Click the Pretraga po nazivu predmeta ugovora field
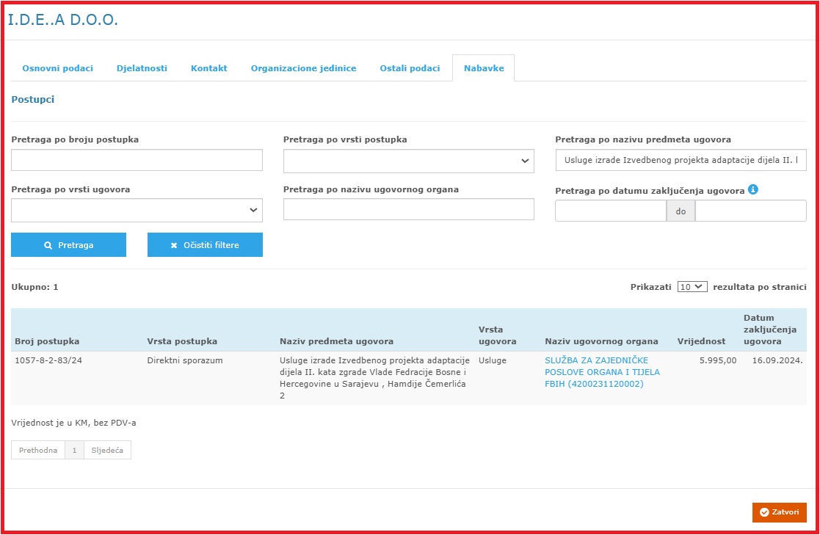Image resolution: width=820 pixels, height=535 pixels. pos(681,160)
